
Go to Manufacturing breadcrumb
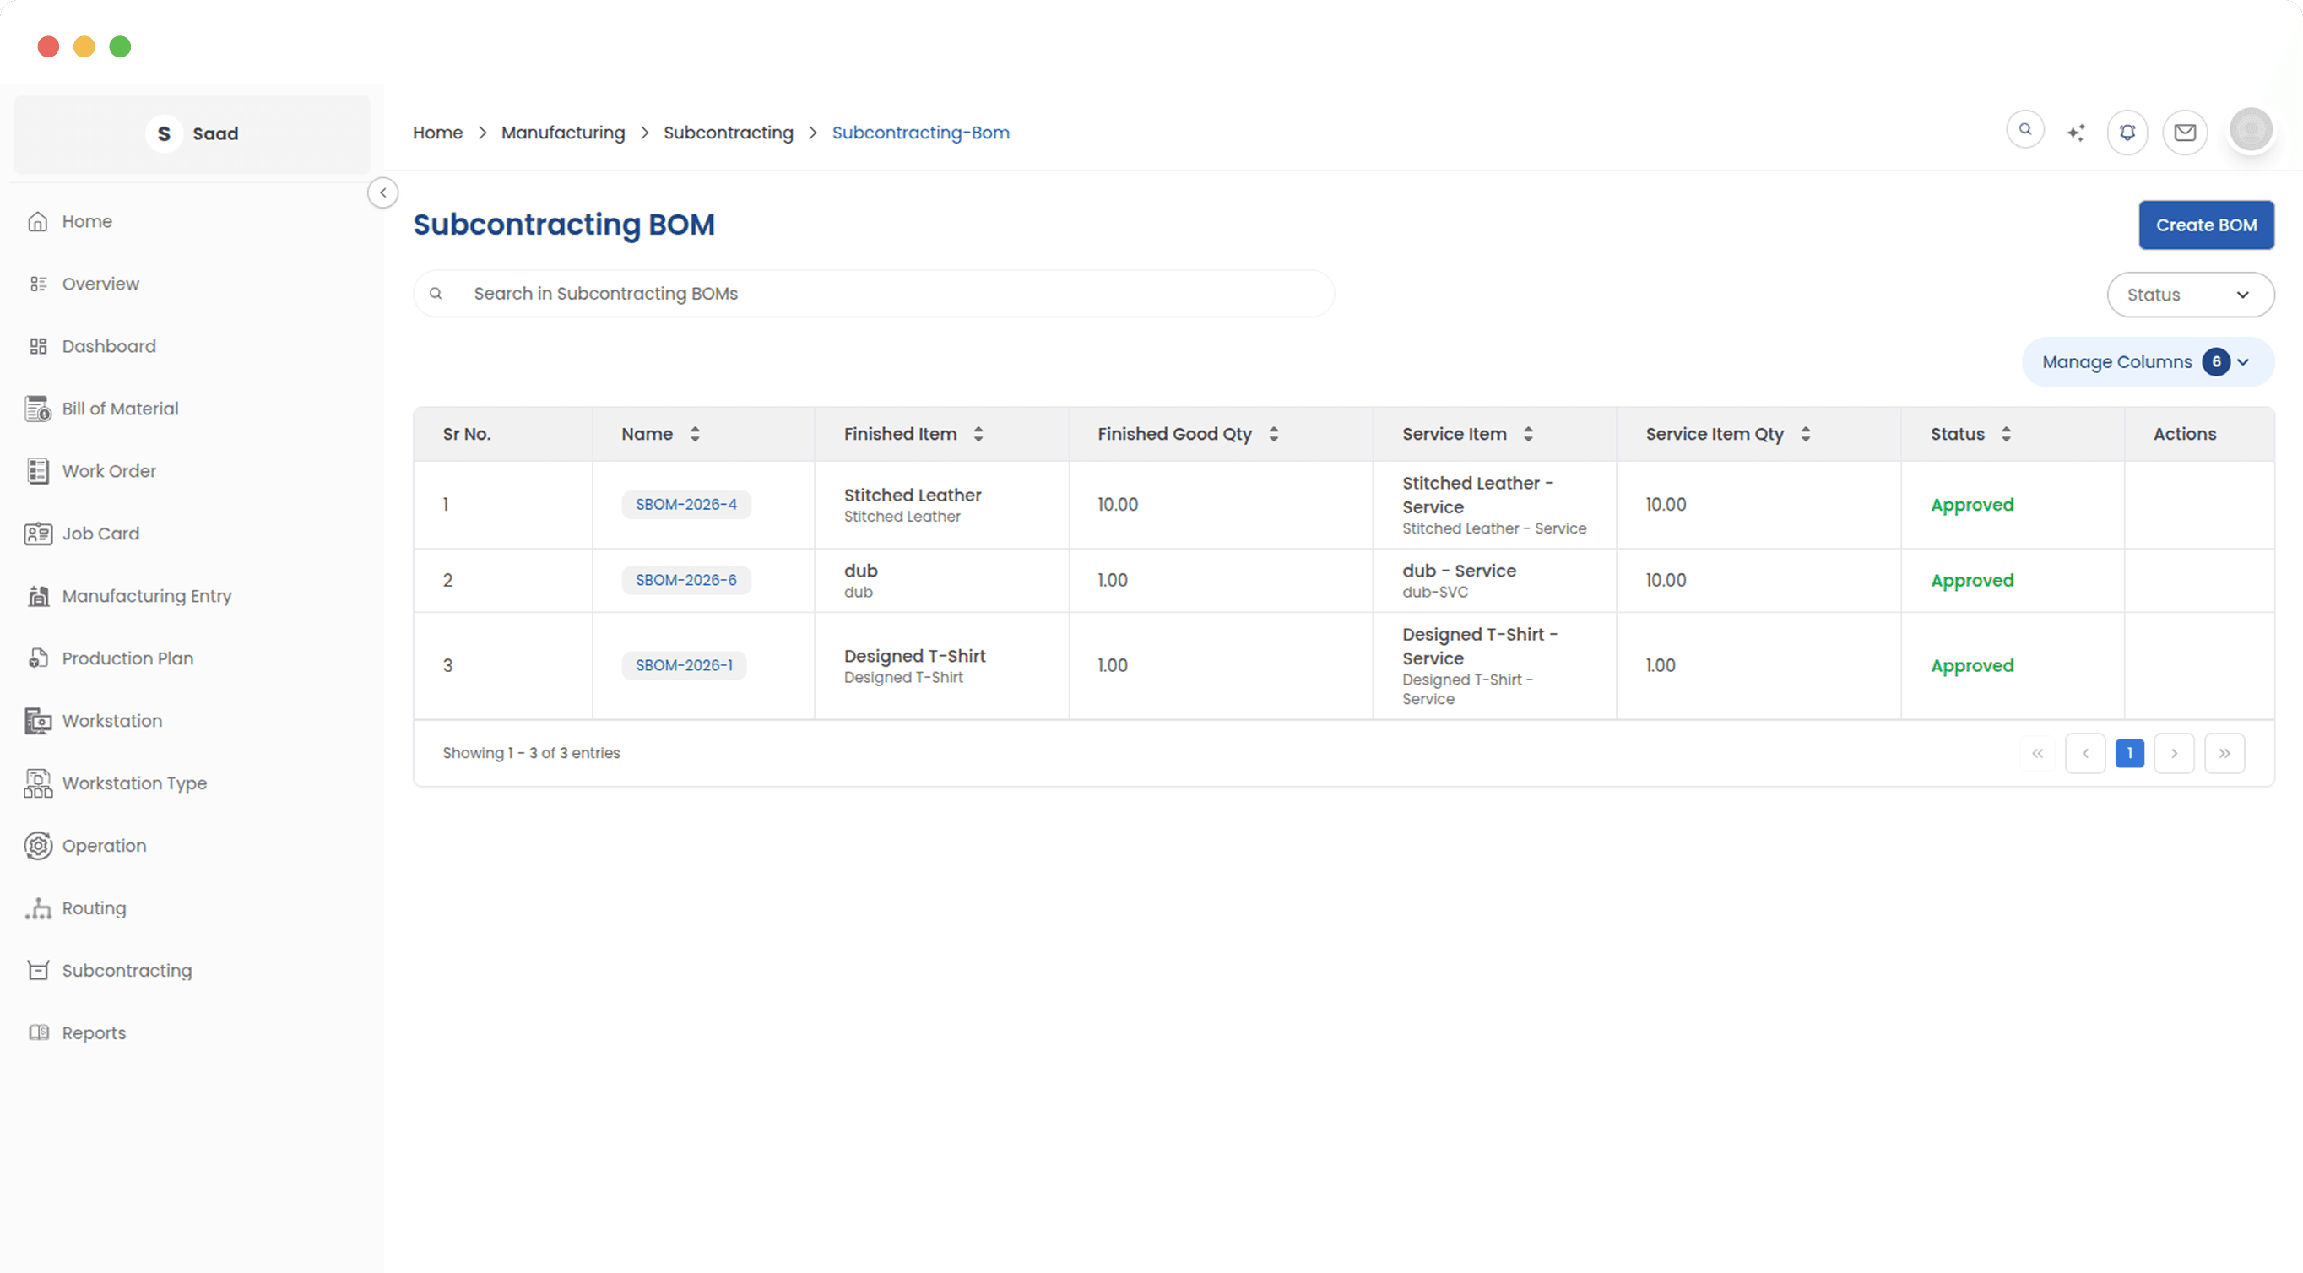coord(562,133)
